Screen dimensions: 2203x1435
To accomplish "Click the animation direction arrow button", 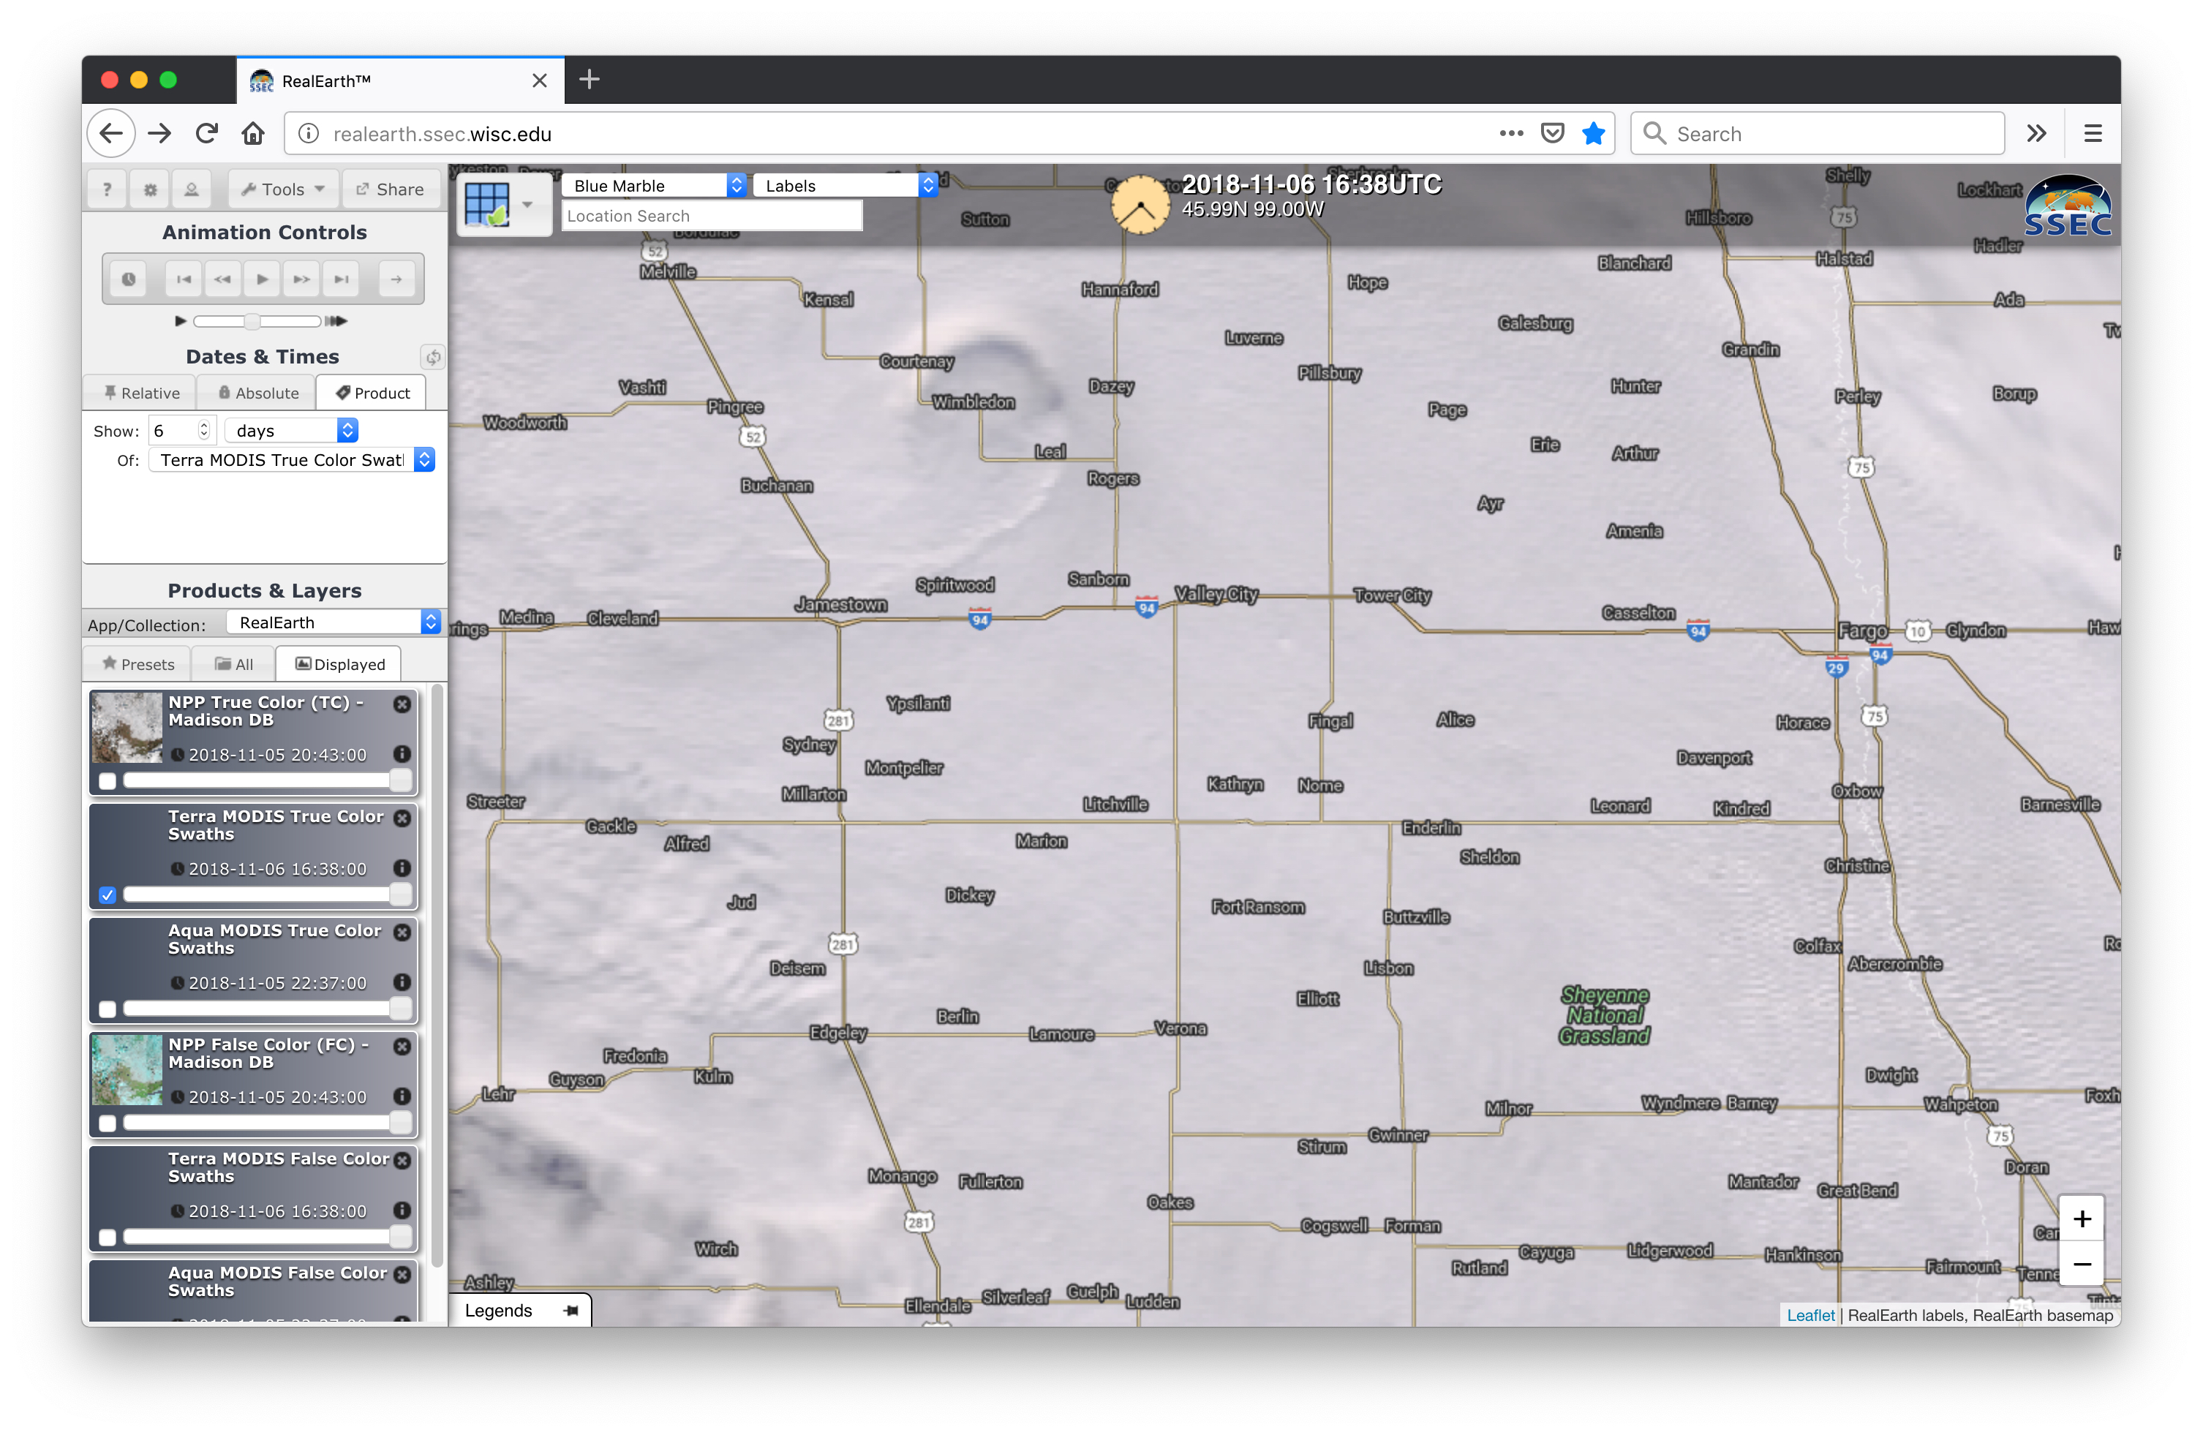I will 396,279.
